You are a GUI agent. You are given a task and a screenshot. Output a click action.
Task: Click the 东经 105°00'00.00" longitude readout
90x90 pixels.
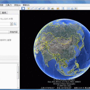pyautogui.click(x=64, y=88)
